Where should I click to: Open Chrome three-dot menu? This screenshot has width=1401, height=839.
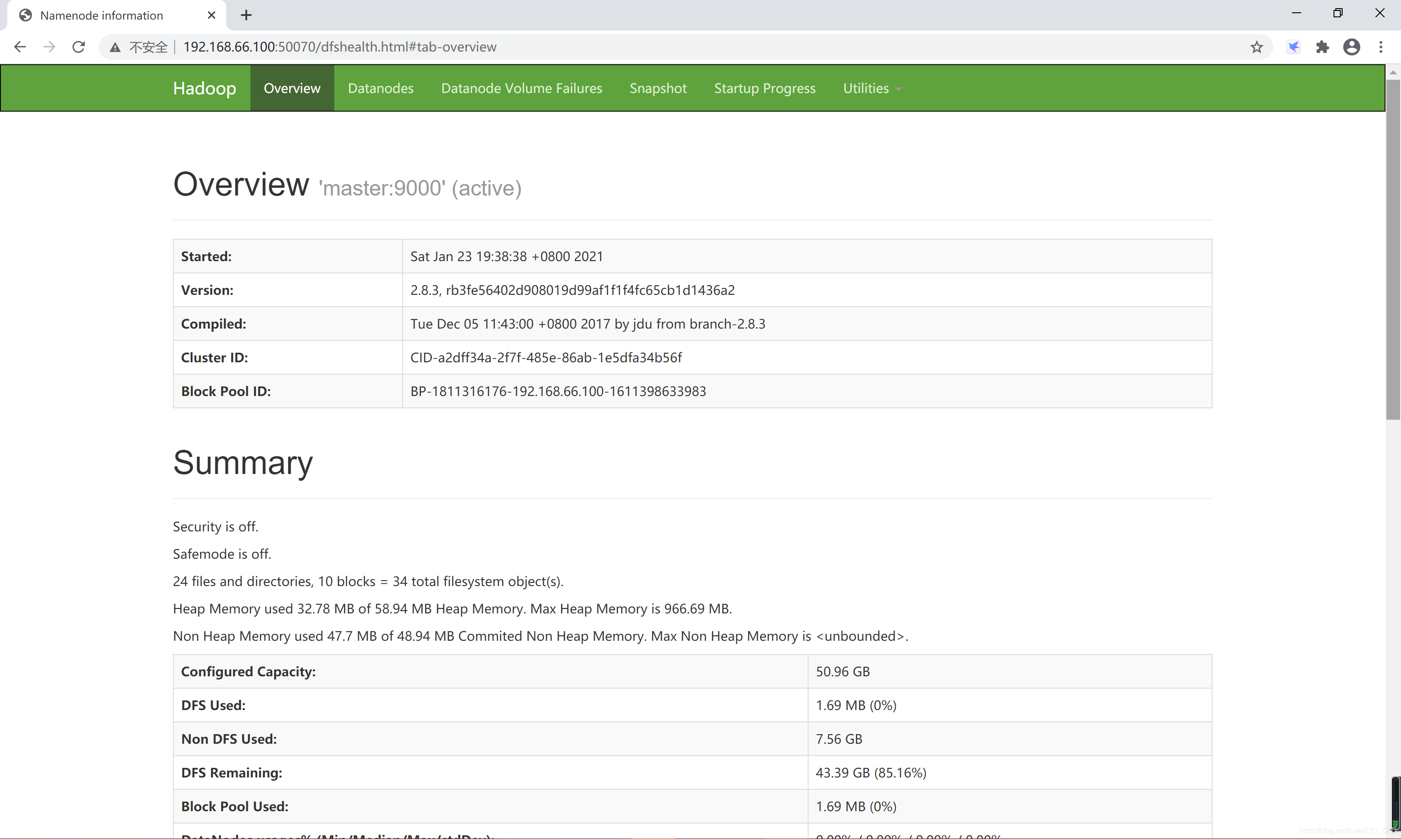point(1380,47)
